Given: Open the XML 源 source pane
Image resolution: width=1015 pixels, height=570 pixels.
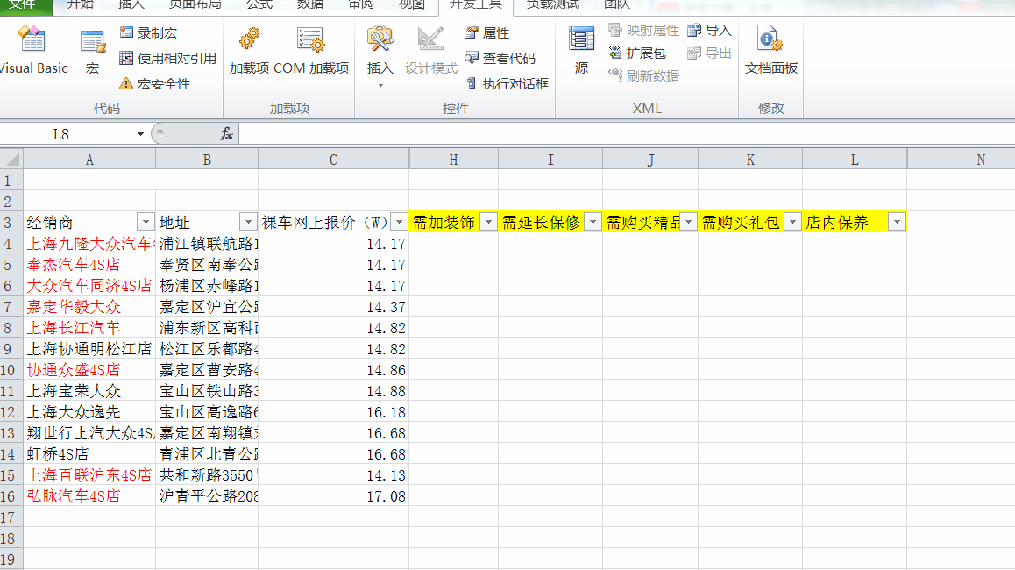Looking at the screenshot, I should [x=581, y=51].
